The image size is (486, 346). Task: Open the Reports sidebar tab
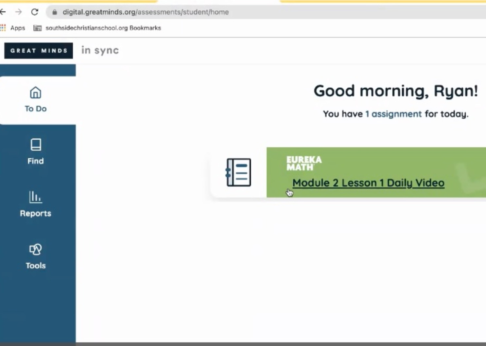(x=36, y=204)
